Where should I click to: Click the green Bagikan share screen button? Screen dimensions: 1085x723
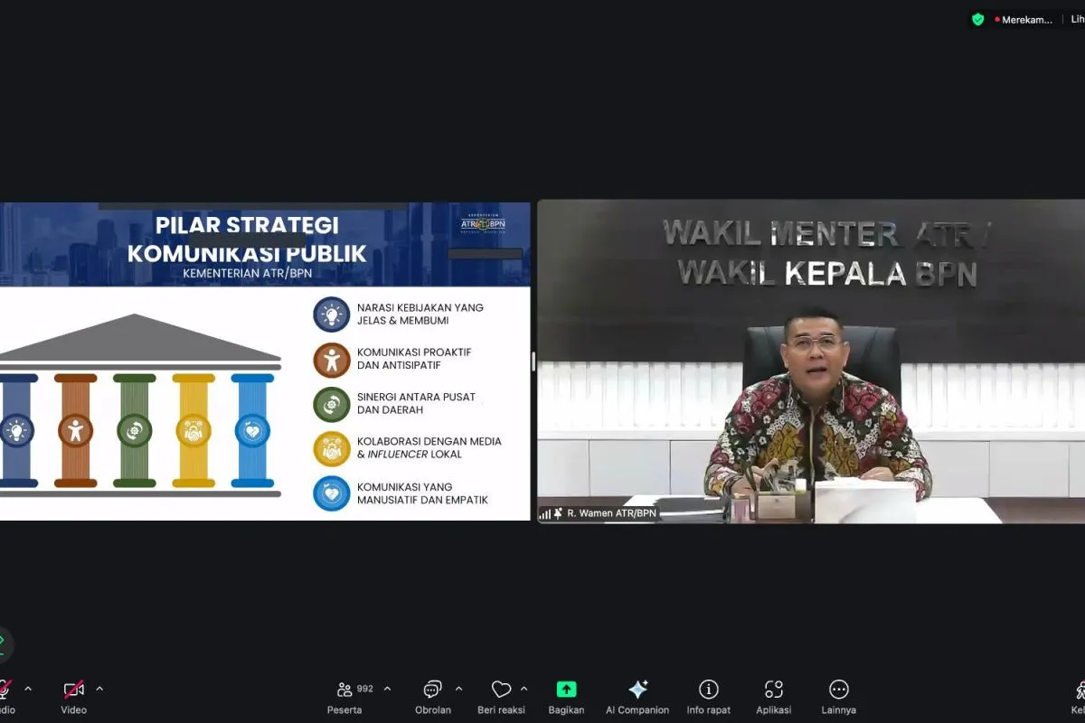click(566, 690)
